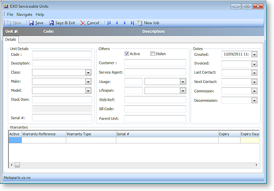
Task: Click the Warranty Type column header
Action: 91,134
